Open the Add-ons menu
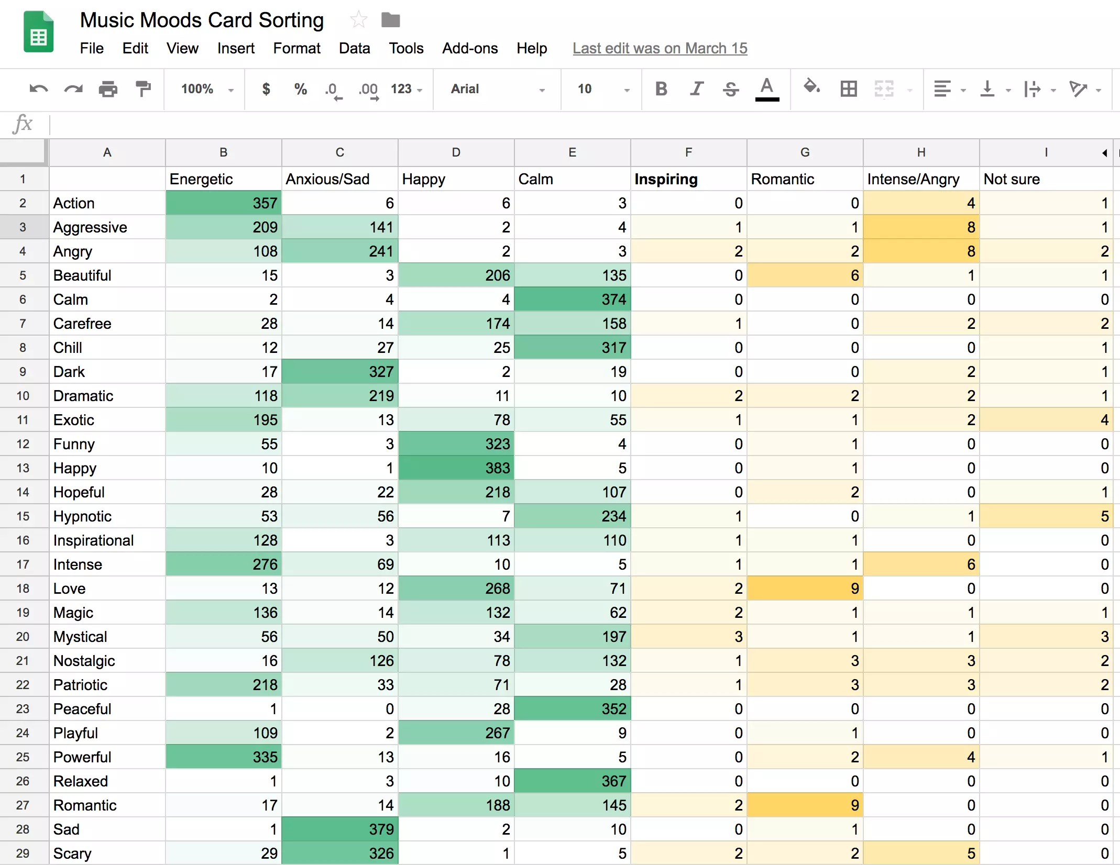Screen dimensions: 1120x865 pyautogui.click(x=470, y=48)
